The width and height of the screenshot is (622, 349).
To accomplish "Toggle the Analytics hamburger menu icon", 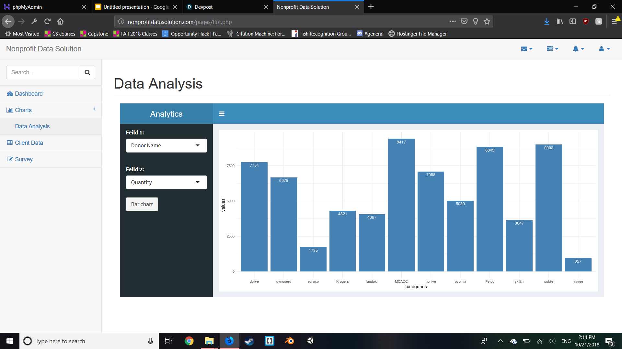I will (x=222, y=114).
